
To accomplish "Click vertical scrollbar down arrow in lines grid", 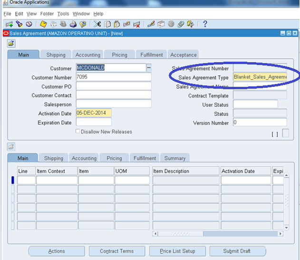I will coord(286,228).
